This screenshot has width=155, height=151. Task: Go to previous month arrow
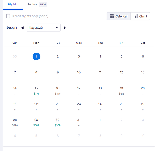pos(23,28)
